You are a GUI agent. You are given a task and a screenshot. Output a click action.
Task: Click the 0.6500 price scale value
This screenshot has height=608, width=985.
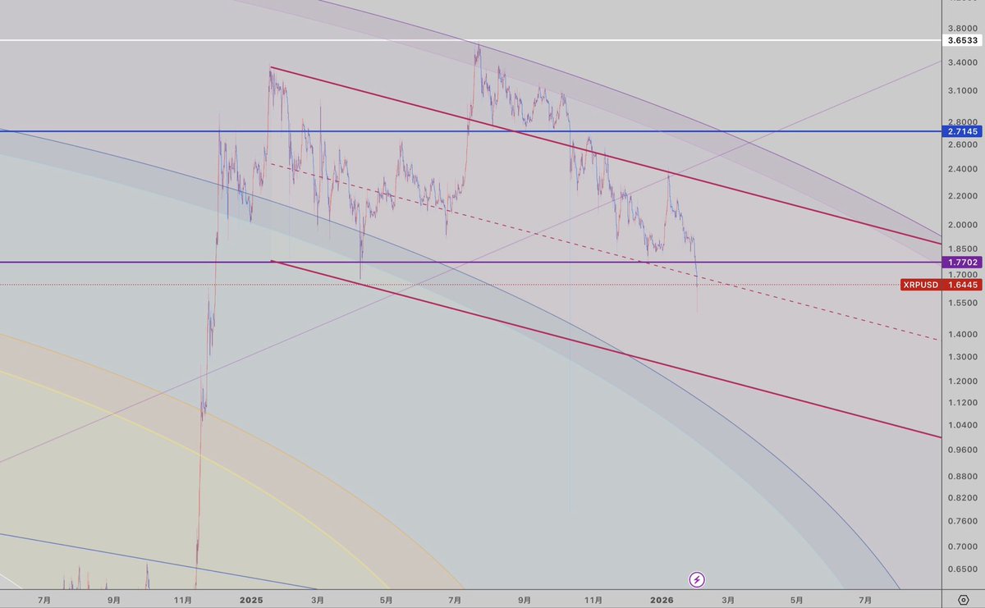click(x=961, y=569)
